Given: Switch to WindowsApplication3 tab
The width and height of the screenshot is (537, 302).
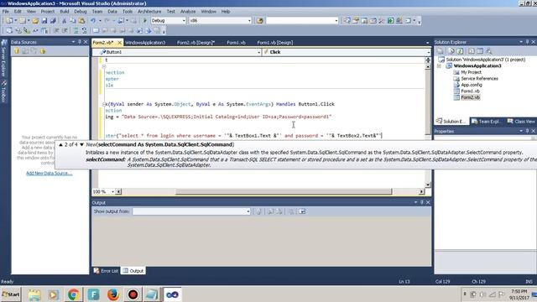Looking at the screenshot, I should pyautogui.click(x=145, y=43).
